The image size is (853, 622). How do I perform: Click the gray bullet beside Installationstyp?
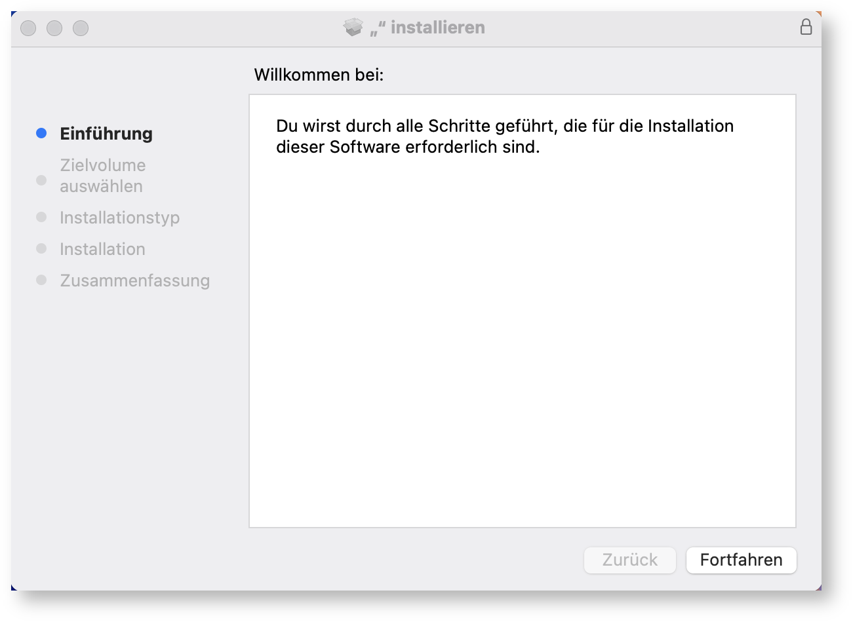pos(41,217)
